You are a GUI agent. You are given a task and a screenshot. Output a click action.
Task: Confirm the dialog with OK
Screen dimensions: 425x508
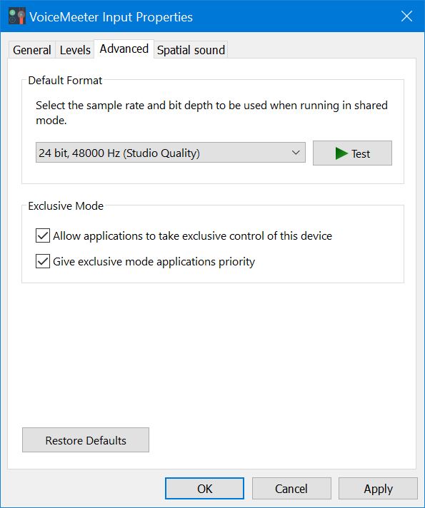[205, 489]
